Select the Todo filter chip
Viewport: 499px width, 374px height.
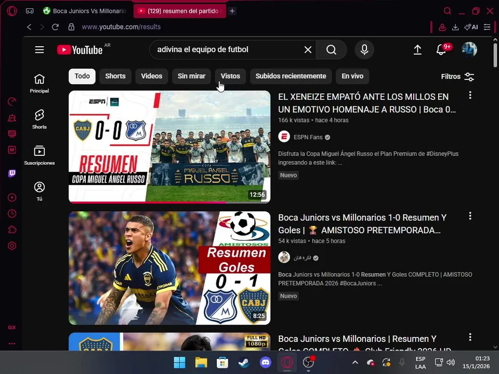82,76
